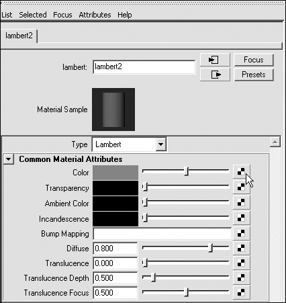Click the Focus button

click(254, 60)
